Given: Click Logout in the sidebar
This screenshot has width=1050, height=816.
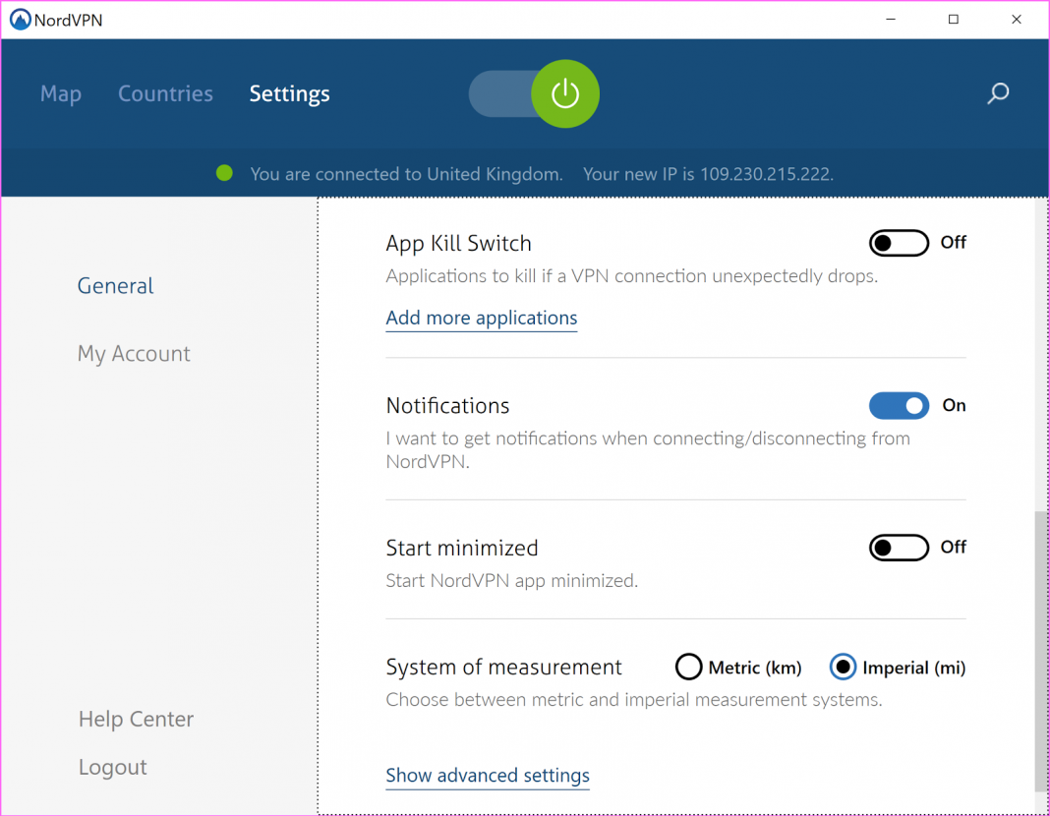Looking at the screenshot, I should coord(112,767).
